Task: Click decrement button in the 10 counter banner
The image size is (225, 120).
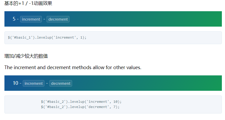Action: pyautogui.click(x=61, y=83)
